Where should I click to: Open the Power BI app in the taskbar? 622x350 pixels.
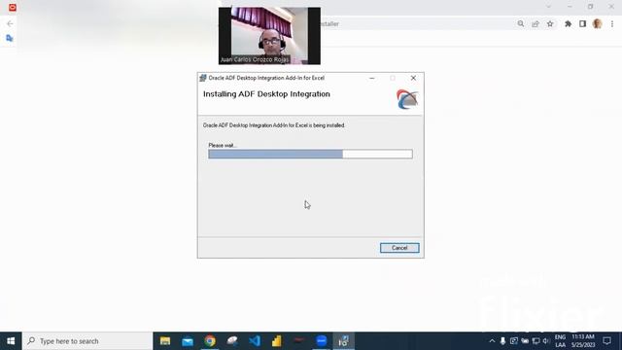coord(277,341)
